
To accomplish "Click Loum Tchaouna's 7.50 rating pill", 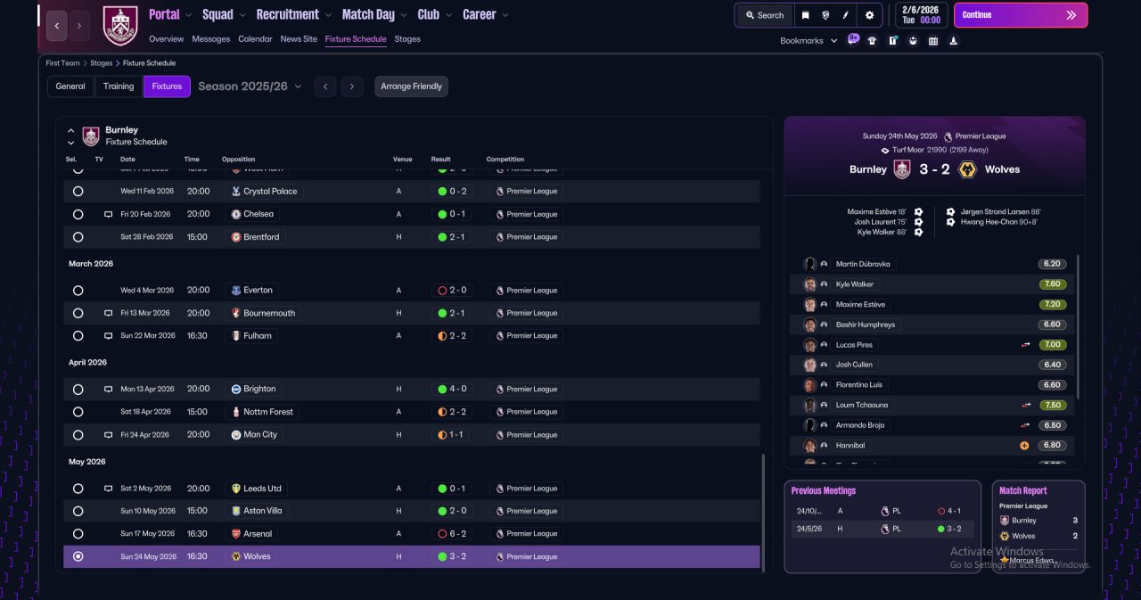I will tap(1052, 405).
